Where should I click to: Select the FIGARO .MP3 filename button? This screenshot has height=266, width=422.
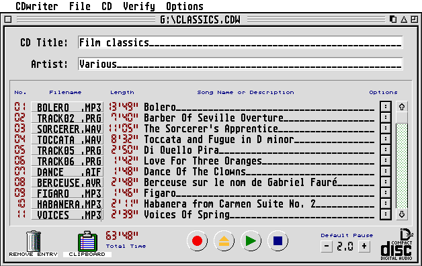(x=67, y=193)
